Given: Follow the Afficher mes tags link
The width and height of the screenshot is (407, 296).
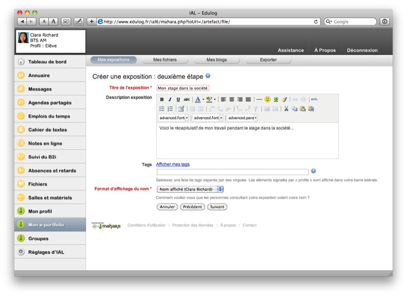Looking at the screenshot, I should (172, 164).
